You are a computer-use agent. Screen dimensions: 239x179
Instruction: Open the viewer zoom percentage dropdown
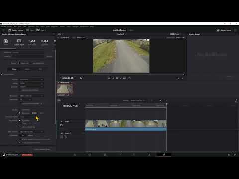(60, 34)
